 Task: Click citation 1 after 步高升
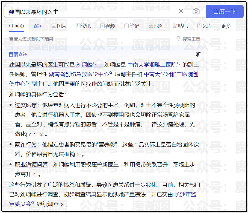(x=35, y=175)
